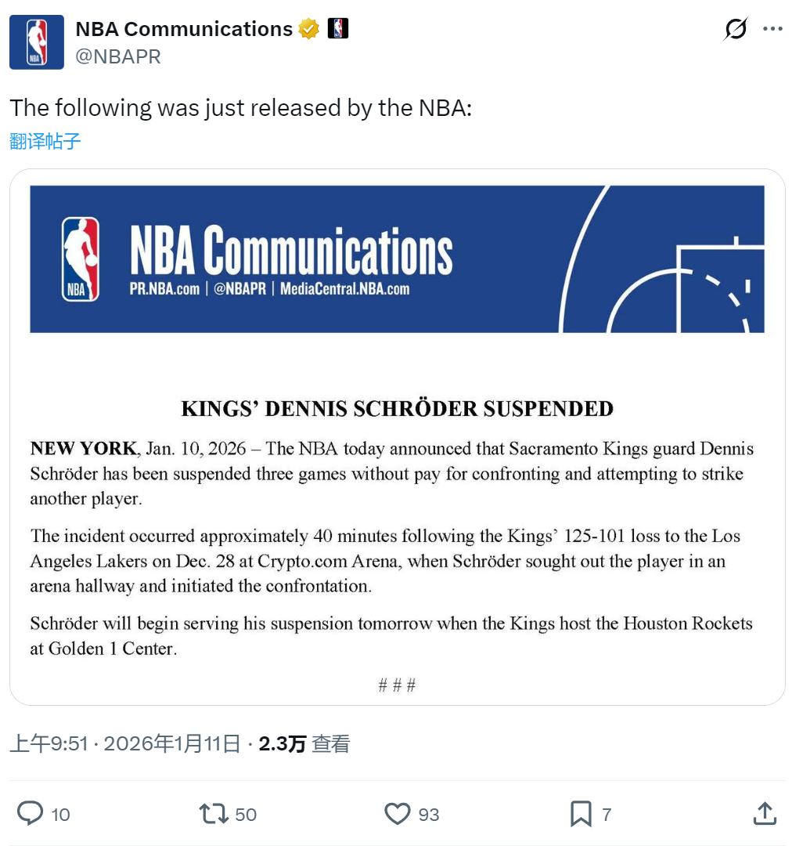The width and height of the screenshot is (803, 846).
Task: Open the NBA Communications display name link
Action: click(184, 29)
